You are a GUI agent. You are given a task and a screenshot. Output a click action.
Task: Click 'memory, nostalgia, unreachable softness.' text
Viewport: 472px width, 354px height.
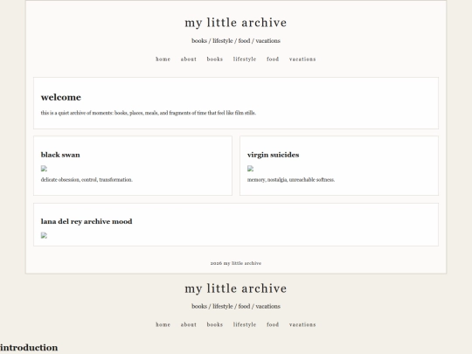coord(291,180)
